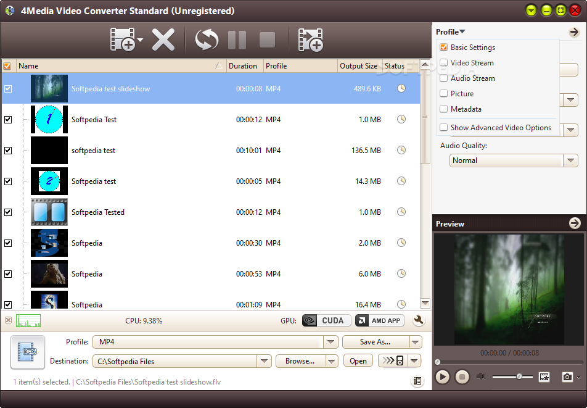
Task: Sort the list by the Name column
Action: coord(121,66)
